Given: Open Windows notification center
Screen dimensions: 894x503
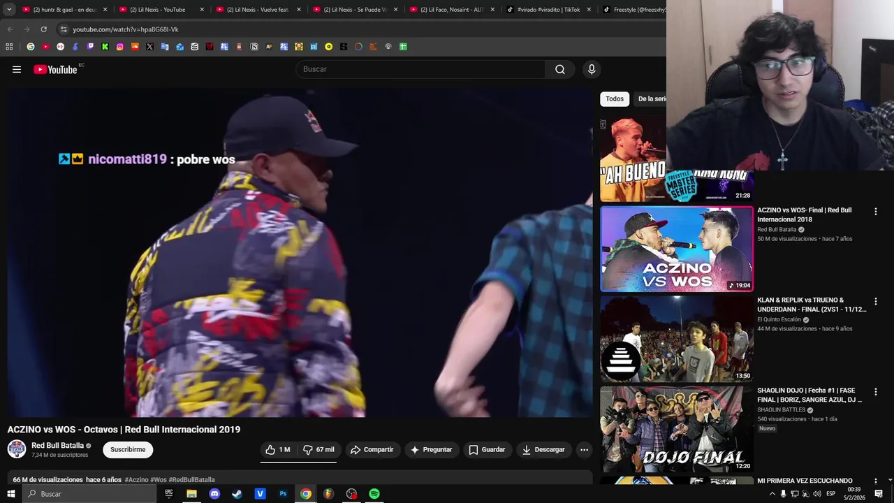Looking at the screenshot, I should click(x=879, y=494).
